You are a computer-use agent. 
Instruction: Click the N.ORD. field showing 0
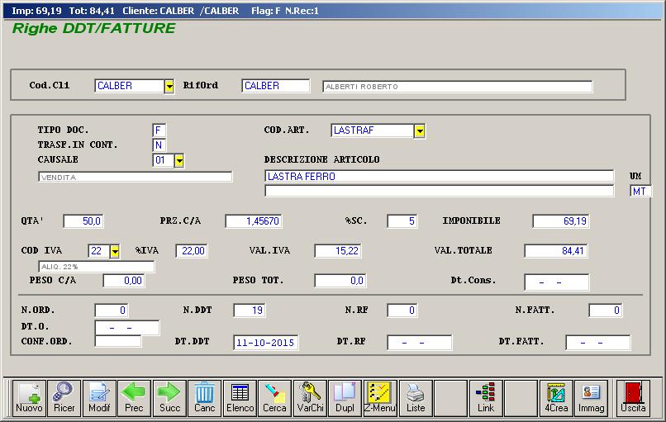[x=112, y=311]
